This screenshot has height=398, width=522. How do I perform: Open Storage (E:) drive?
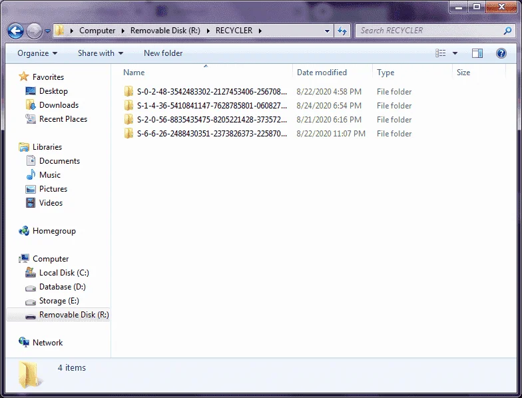(59, 301)
